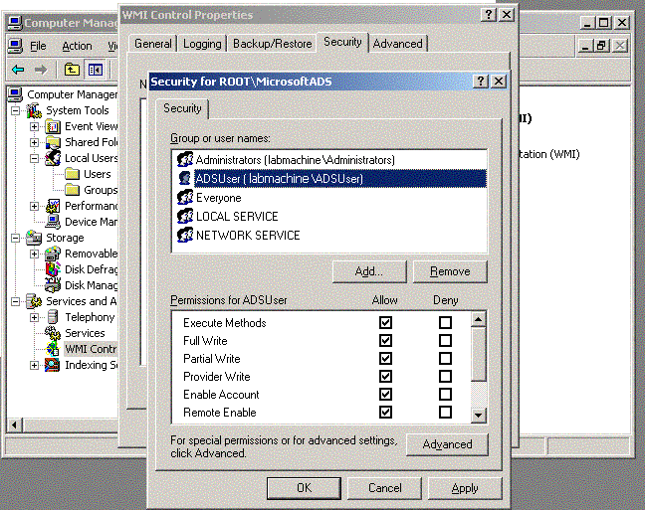Switch to the Backup/Restore tab
The height and width of the screenshot is (510, 645).
[x=273, y=44]
